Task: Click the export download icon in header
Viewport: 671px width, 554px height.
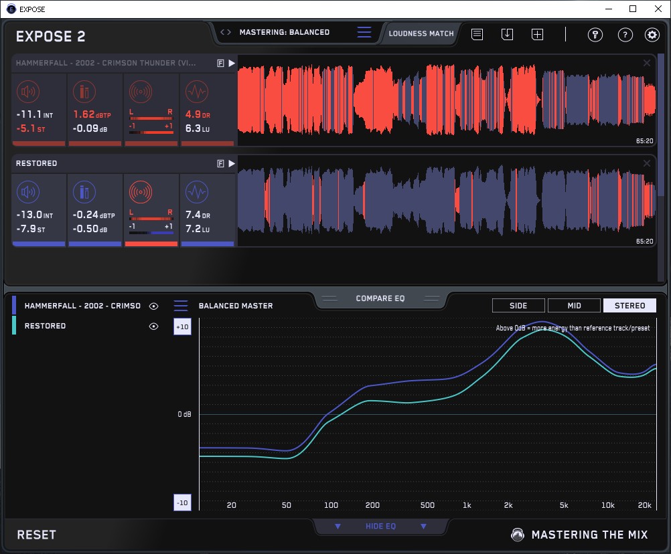Action: [507, 35]
